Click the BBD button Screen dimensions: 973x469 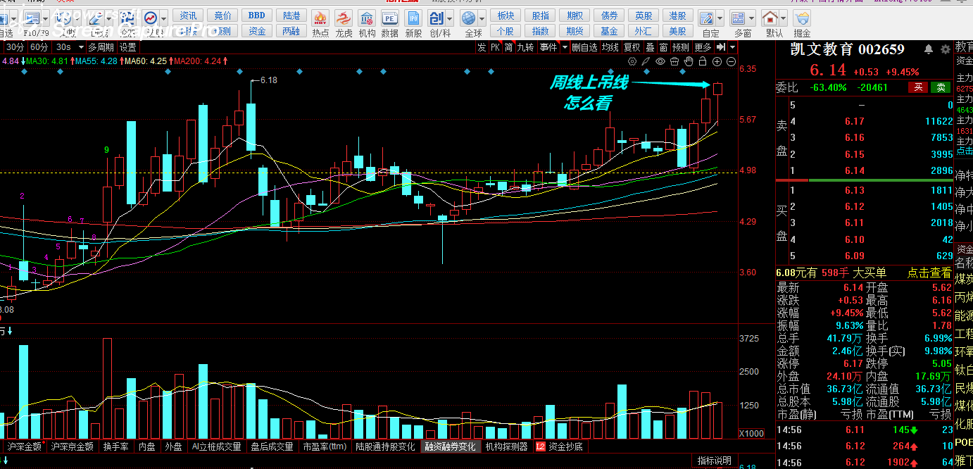click(x=257, y=15)
